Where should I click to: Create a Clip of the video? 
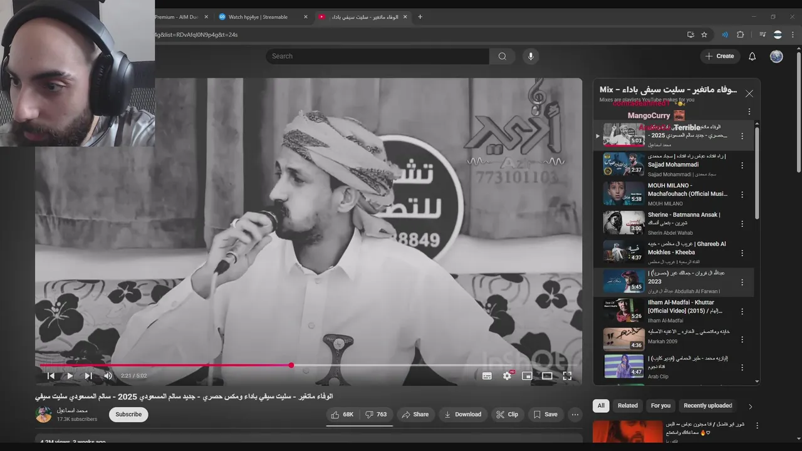pos(507,415)
